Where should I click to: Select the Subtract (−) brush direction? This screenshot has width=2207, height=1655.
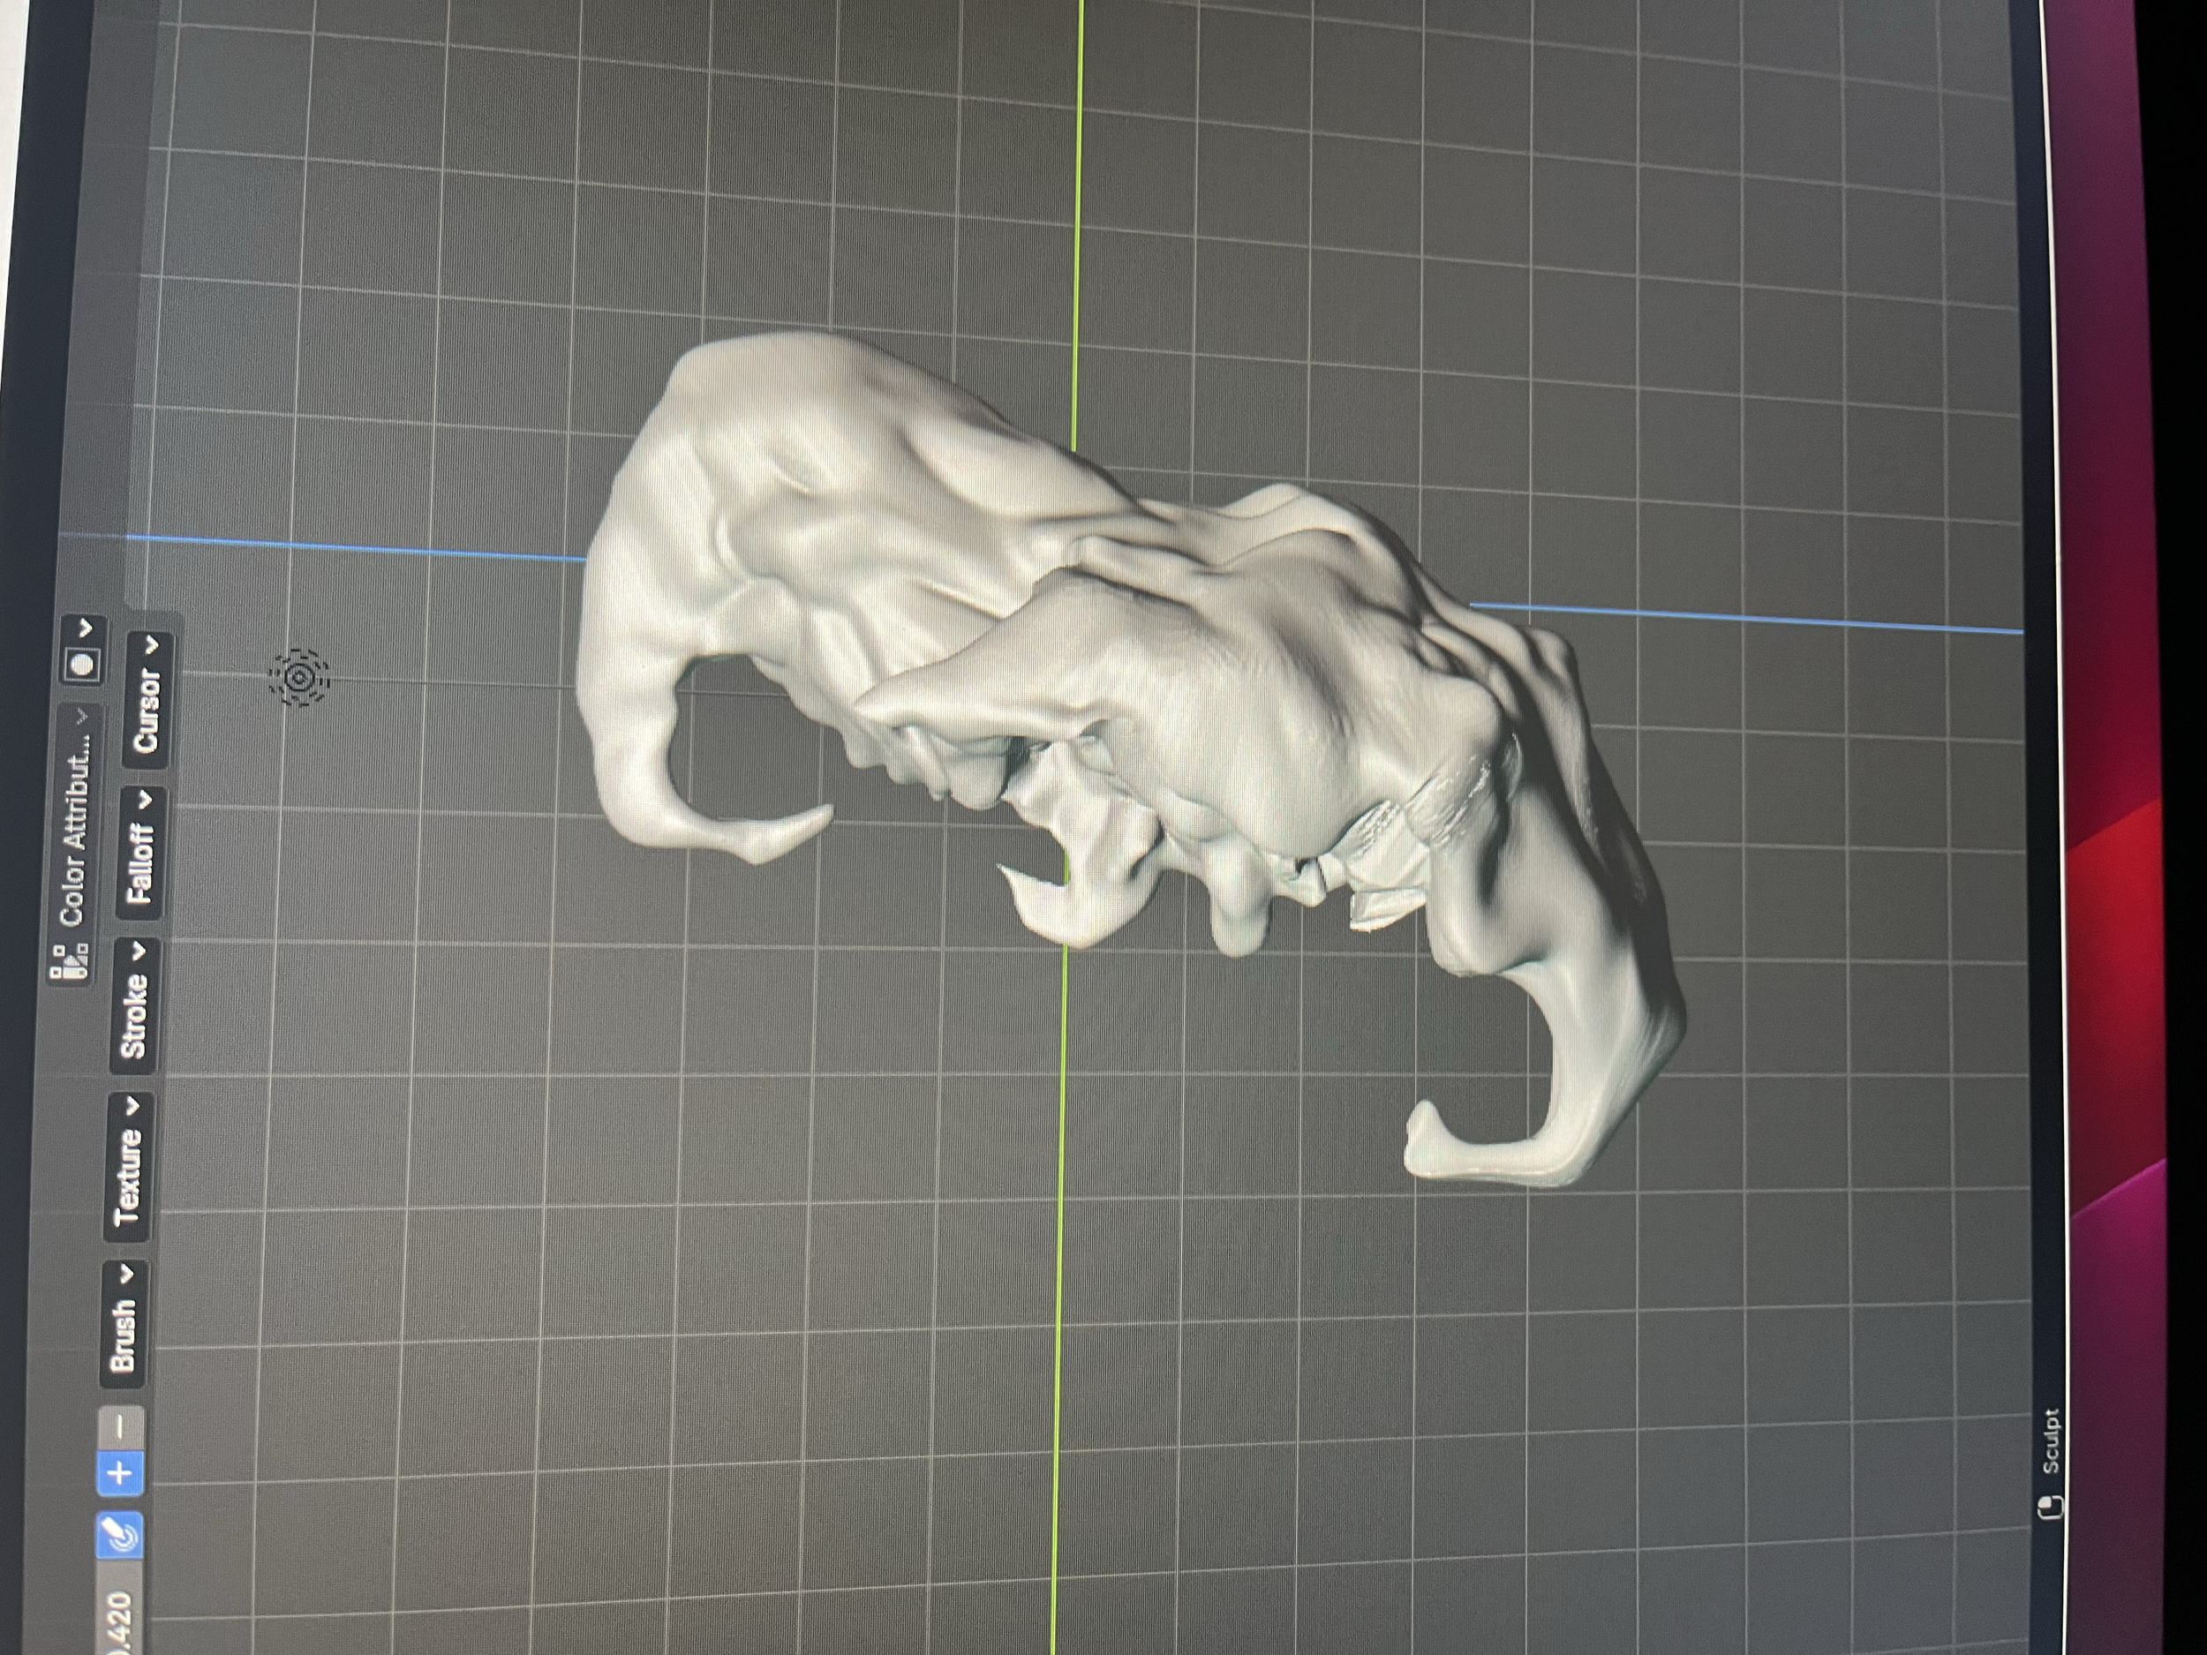(122, 1427)
